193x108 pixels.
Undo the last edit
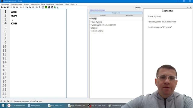pos(21,7)
